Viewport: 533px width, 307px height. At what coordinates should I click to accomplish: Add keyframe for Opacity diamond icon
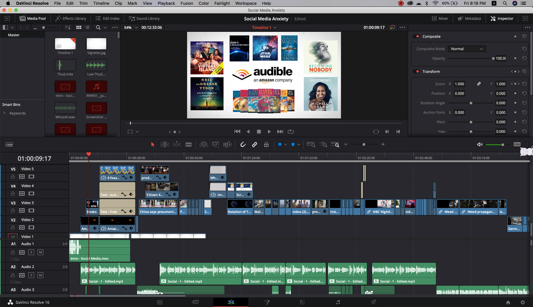(x=515, y=58)
